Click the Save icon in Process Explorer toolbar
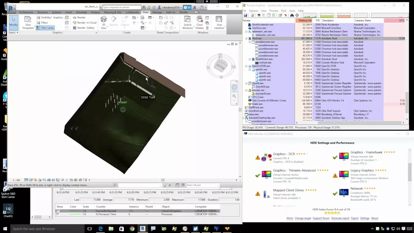Image resolution: width=414 pixels, height=233 pixels. click(245, 15)
